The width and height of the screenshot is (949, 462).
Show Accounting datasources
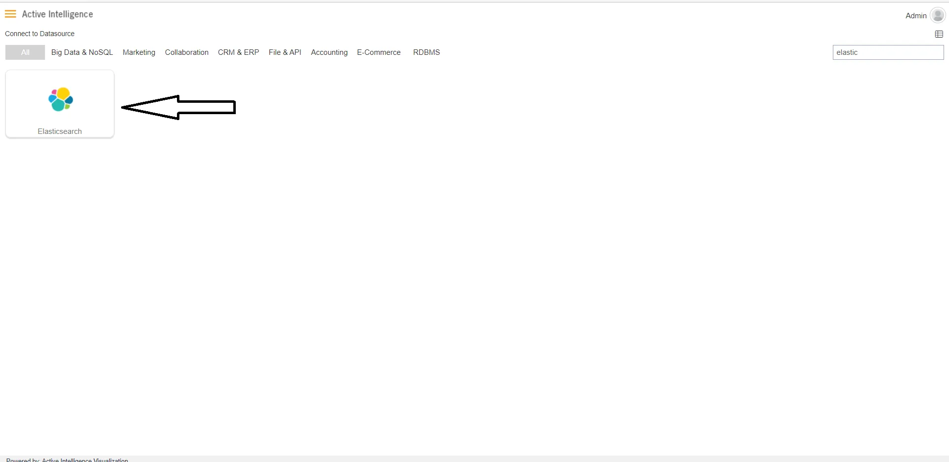329,52
